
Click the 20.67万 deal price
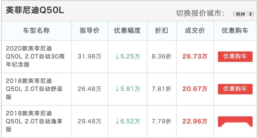[195, 89]
